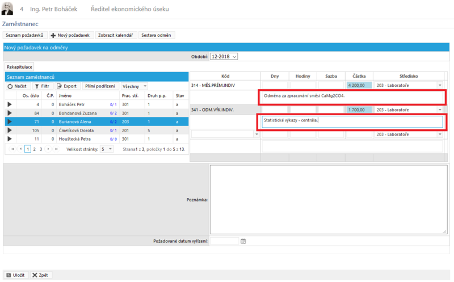Screen dimensions: 454x282
Task: Open Středisko dropdown in 341 row
Action: pos(440,110)
